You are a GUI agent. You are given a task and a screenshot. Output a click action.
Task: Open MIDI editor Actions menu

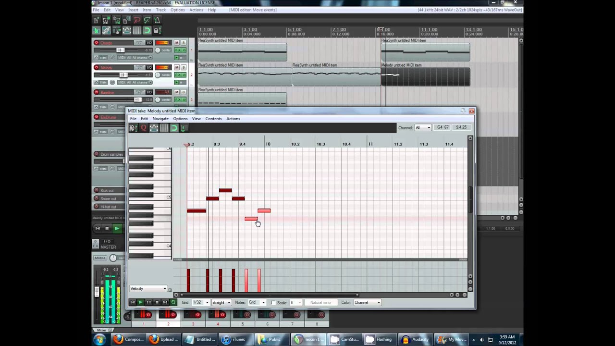233,119
